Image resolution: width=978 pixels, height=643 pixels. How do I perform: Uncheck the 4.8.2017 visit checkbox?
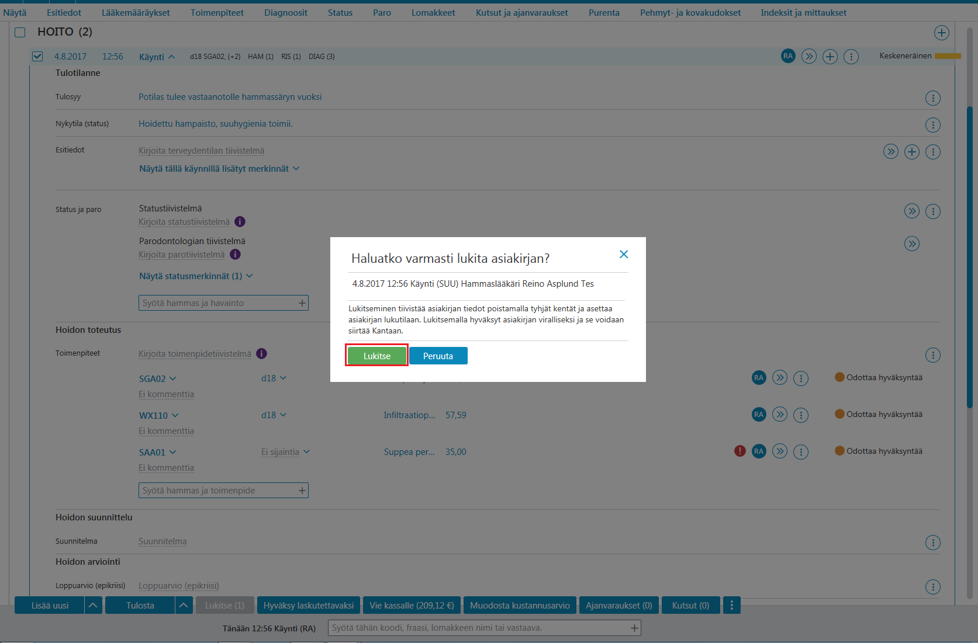point(37,56)
